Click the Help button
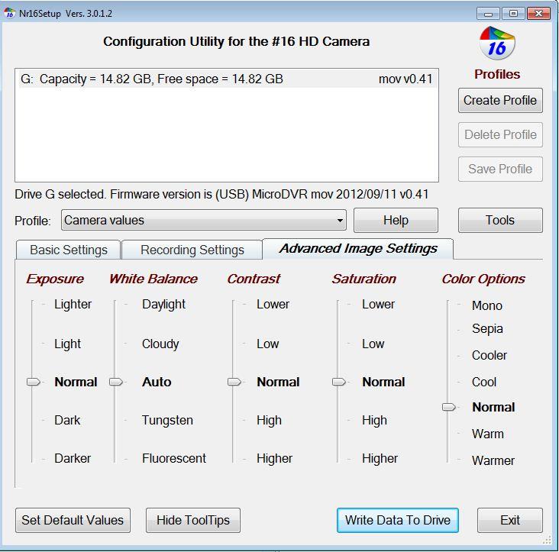 396,221
